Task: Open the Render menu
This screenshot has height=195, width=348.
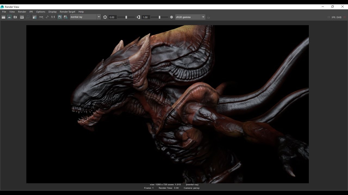Action: tap(22, 12)
